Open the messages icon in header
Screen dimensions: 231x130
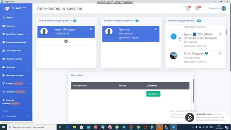pos(197,8)
